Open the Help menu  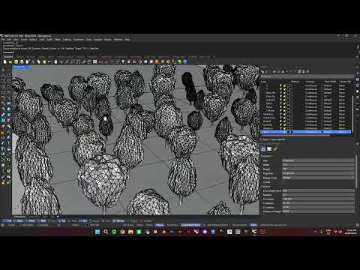127,40
